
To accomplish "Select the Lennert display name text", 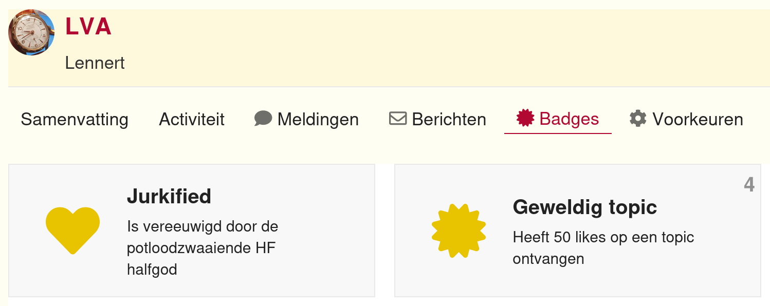I will coord(95,63).
